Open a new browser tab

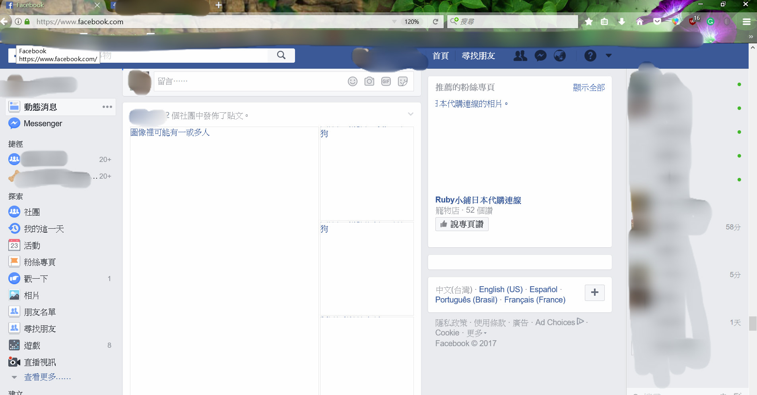[x=218, y=5]
